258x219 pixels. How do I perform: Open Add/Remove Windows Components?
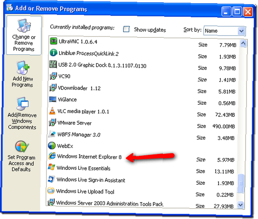pos(22,113)
